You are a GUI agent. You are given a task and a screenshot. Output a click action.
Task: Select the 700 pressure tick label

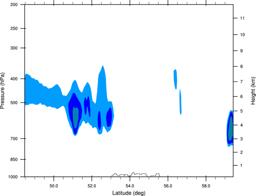click(x=14, y=139)
